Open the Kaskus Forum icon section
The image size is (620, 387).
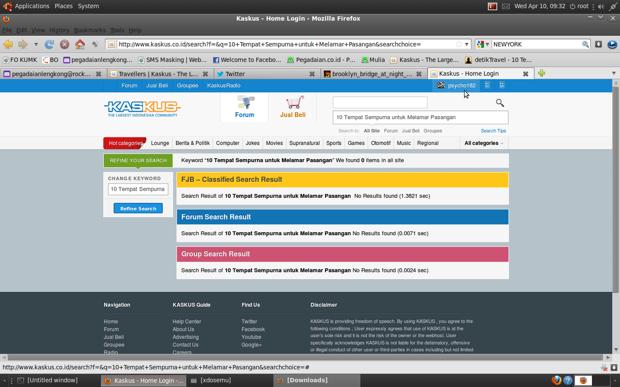click(245, 106)
